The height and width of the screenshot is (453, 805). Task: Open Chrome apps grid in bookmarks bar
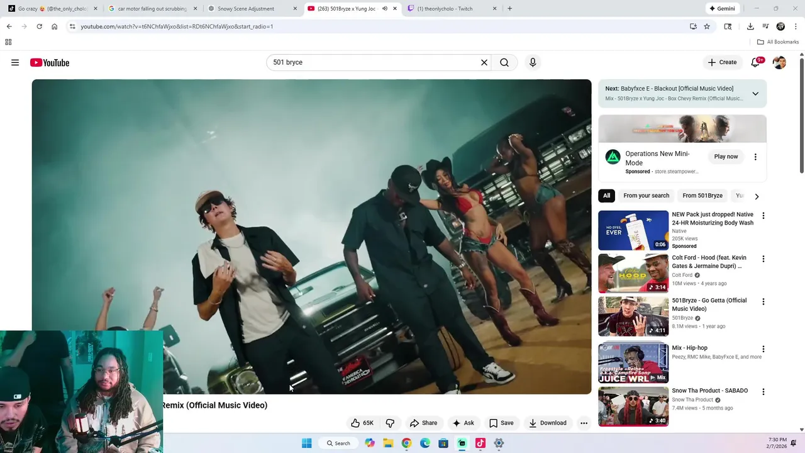(8, 42)
